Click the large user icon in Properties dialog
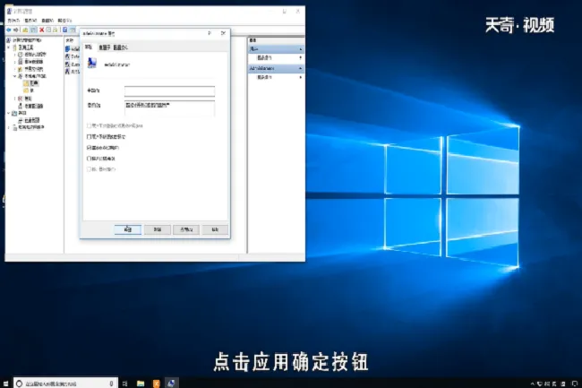The width and height of the screenshot is (582, 388). point(92,63)
